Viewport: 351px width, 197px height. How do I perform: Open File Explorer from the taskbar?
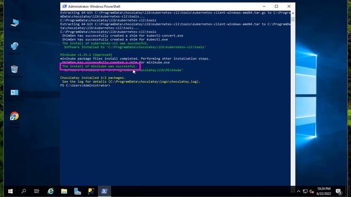64,192
